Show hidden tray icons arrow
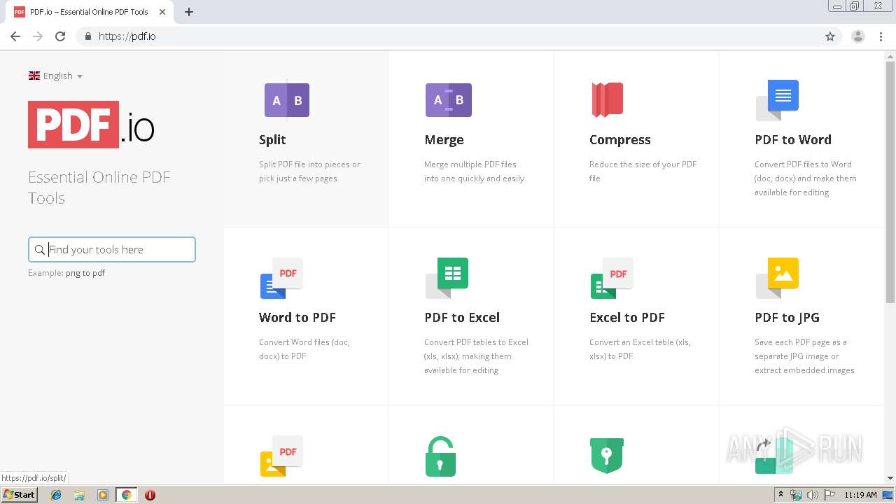 click(x=780, y=495)
